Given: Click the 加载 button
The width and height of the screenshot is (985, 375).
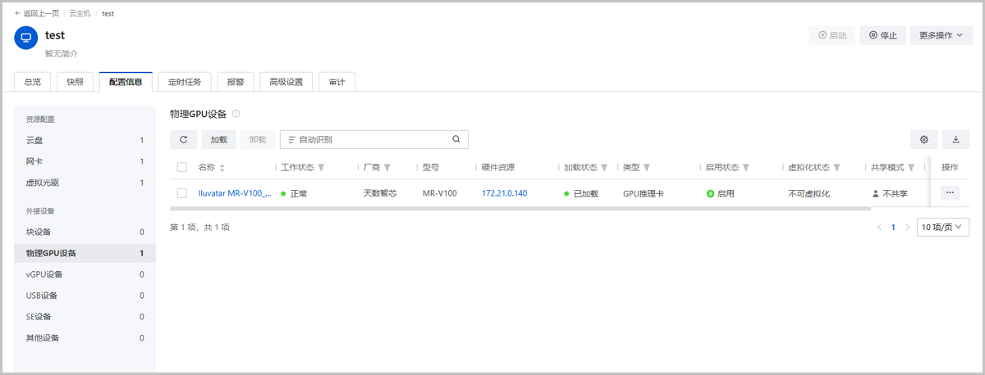Looking at the screenshot, I should pos(218,140).
